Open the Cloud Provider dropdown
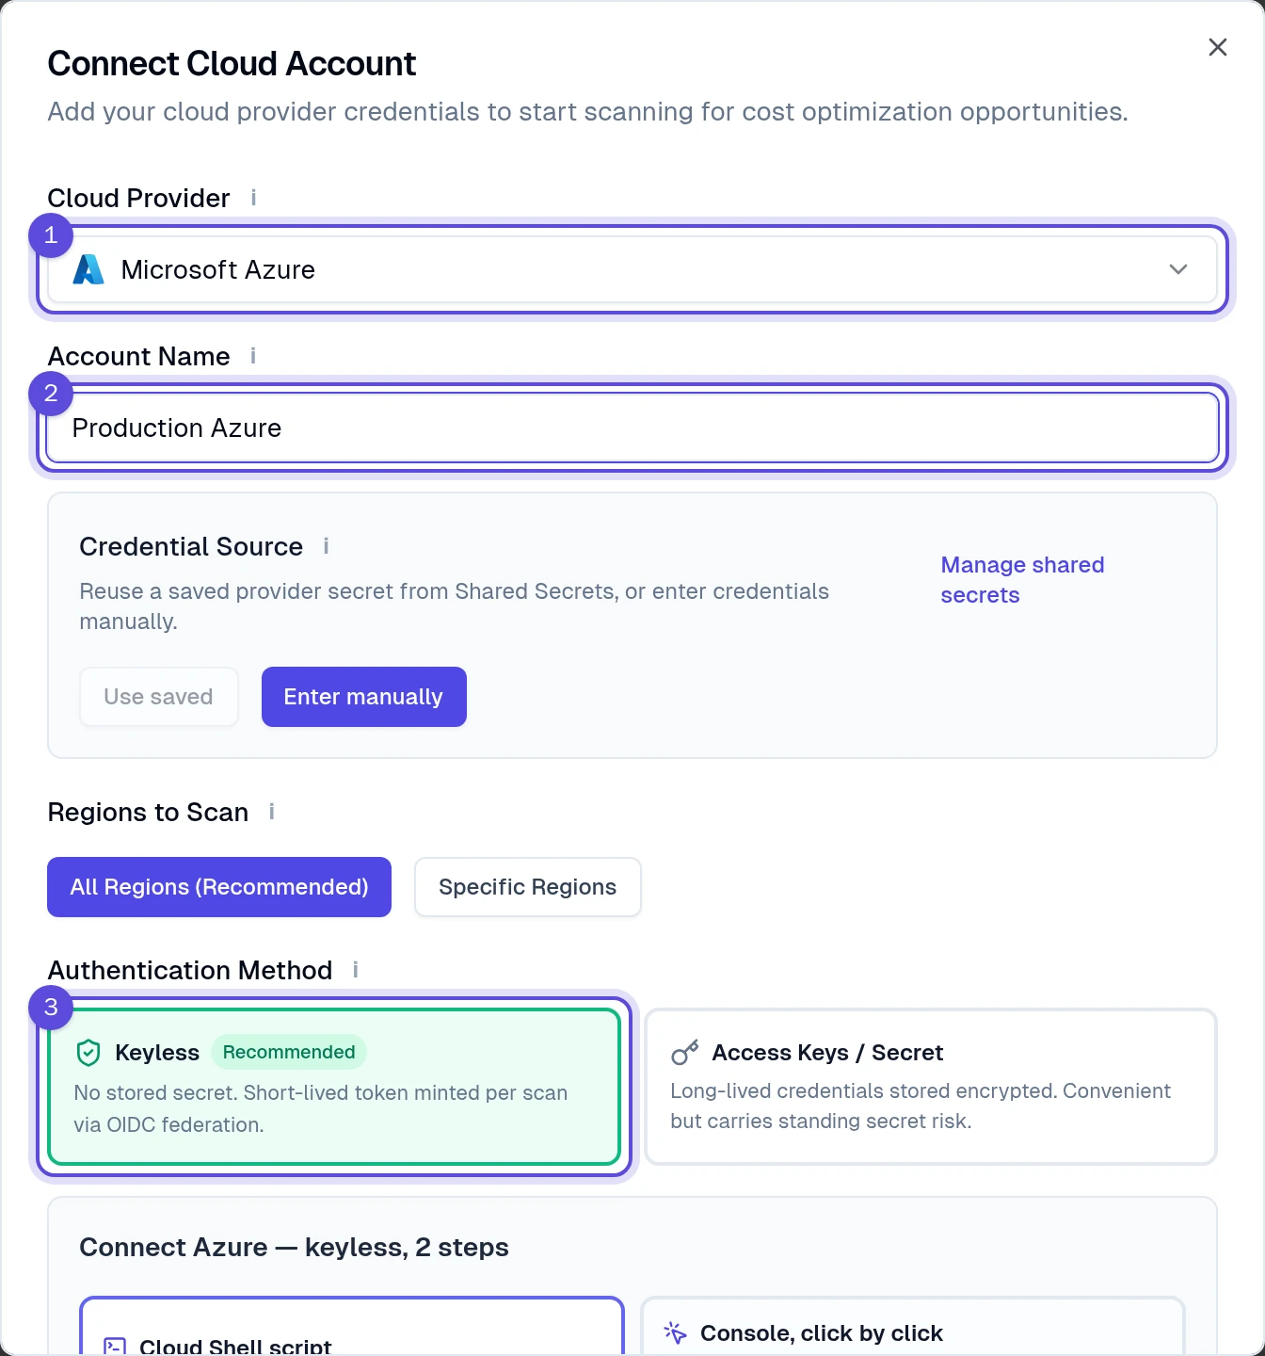 tap(632, 269)
